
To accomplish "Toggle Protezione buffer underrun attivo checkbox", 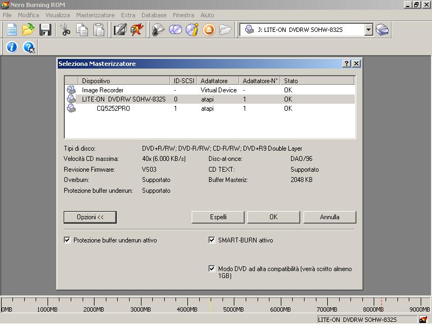I will tap(67, 240).
